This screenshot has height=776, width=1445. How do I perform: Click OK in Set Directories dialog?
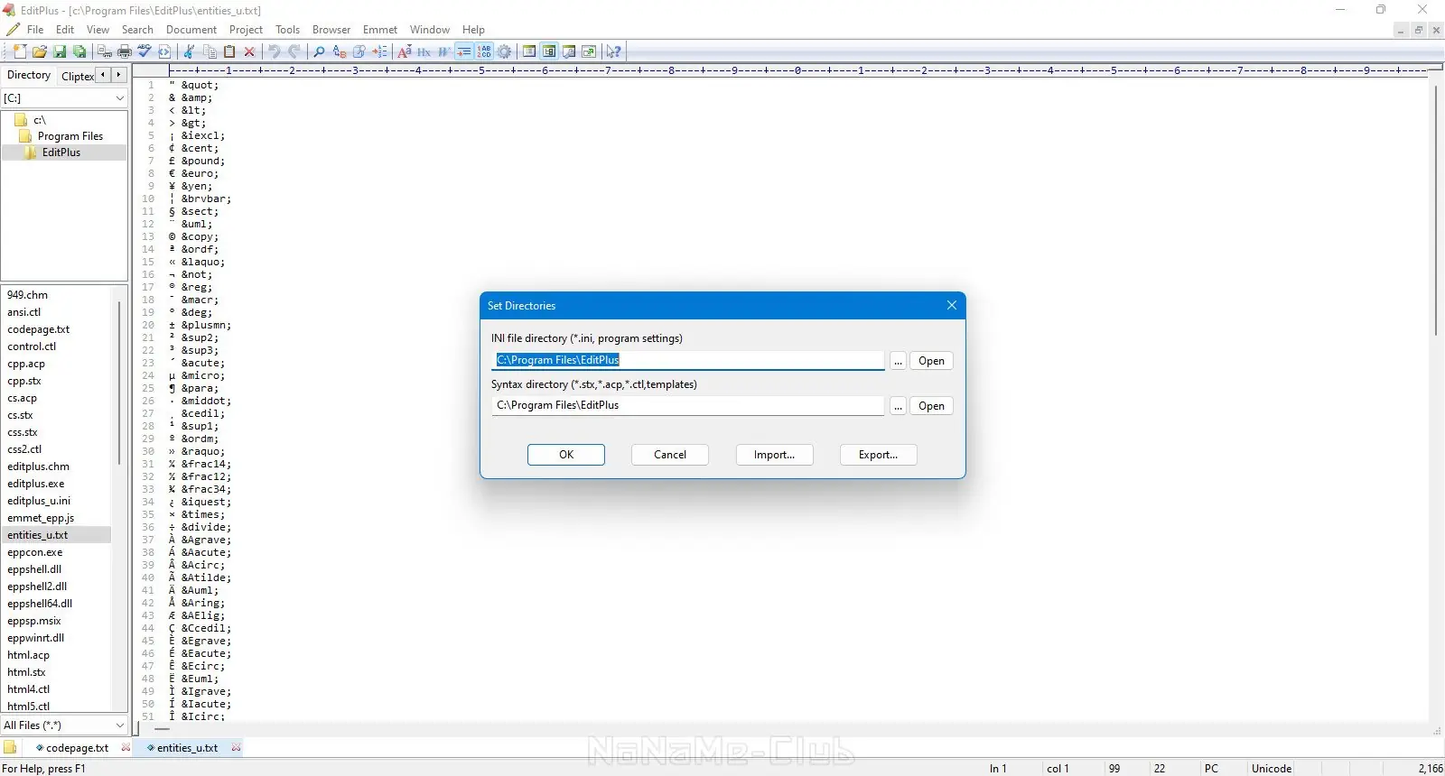pyautogui.click(x=566, y=455)
